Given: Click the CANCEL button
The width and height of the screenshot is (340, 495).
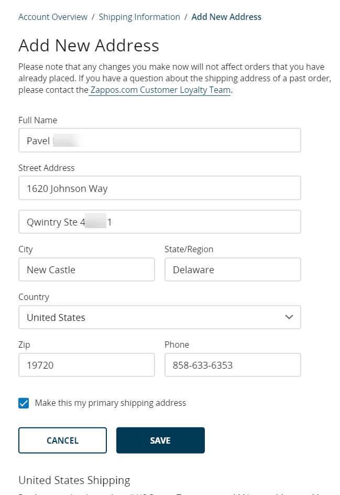Looking at the screenshot, I should pyautogui.click(x=62, y=440).
